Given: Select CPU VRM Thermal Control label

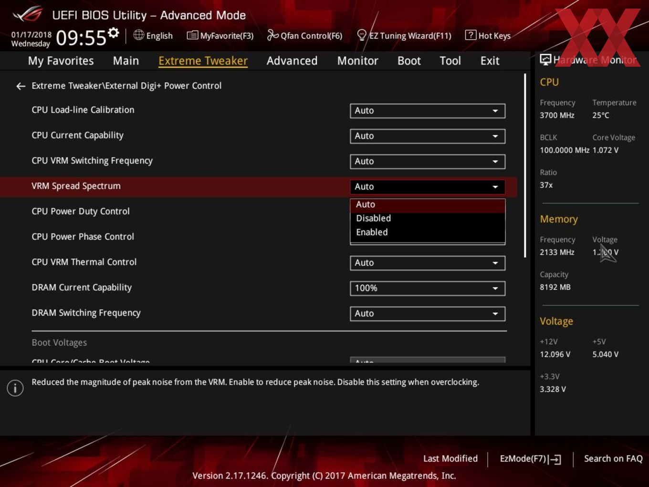Looking at the screenshot, I should [84, 262].
